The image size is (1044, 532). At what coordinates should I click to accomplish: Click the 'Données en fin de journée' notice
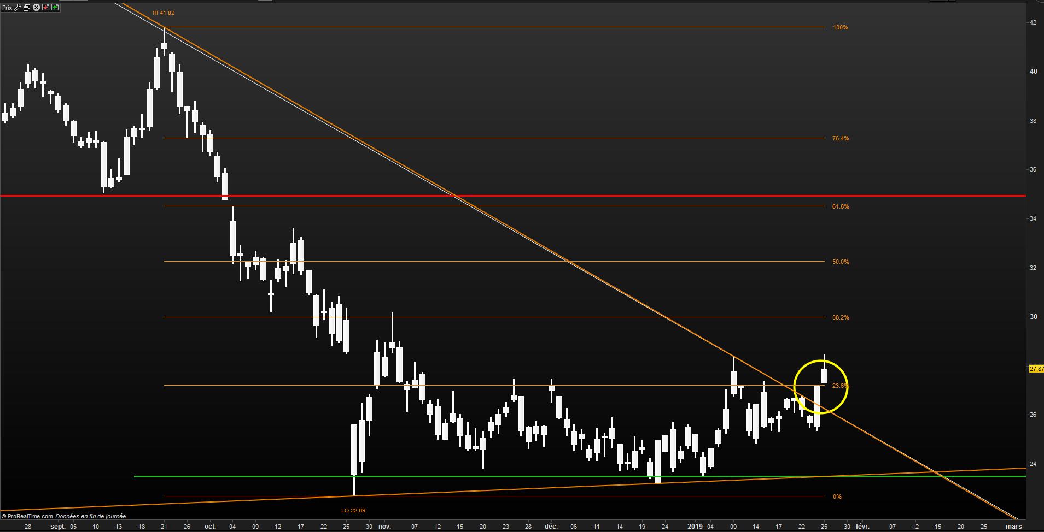[91, 516]
